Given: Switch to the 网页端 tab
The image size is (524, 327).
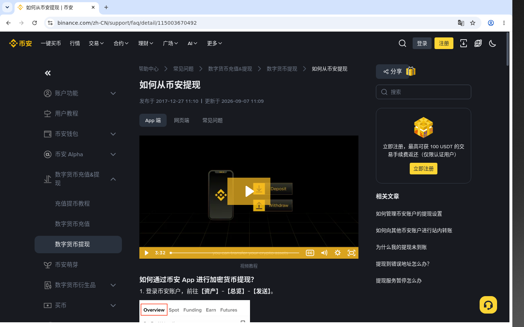Looking at the screenshot, I should click(182, 120).
